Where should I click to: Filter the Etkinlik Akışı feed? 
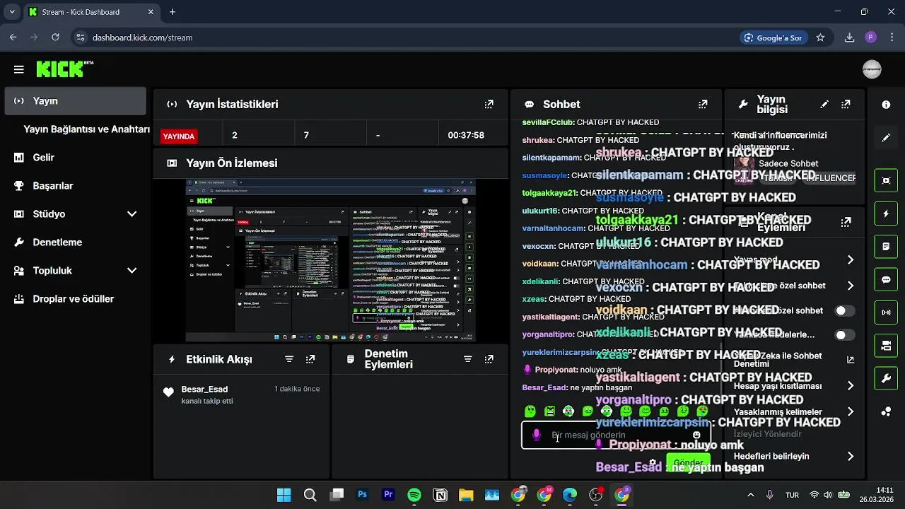(x=289, y=359)
